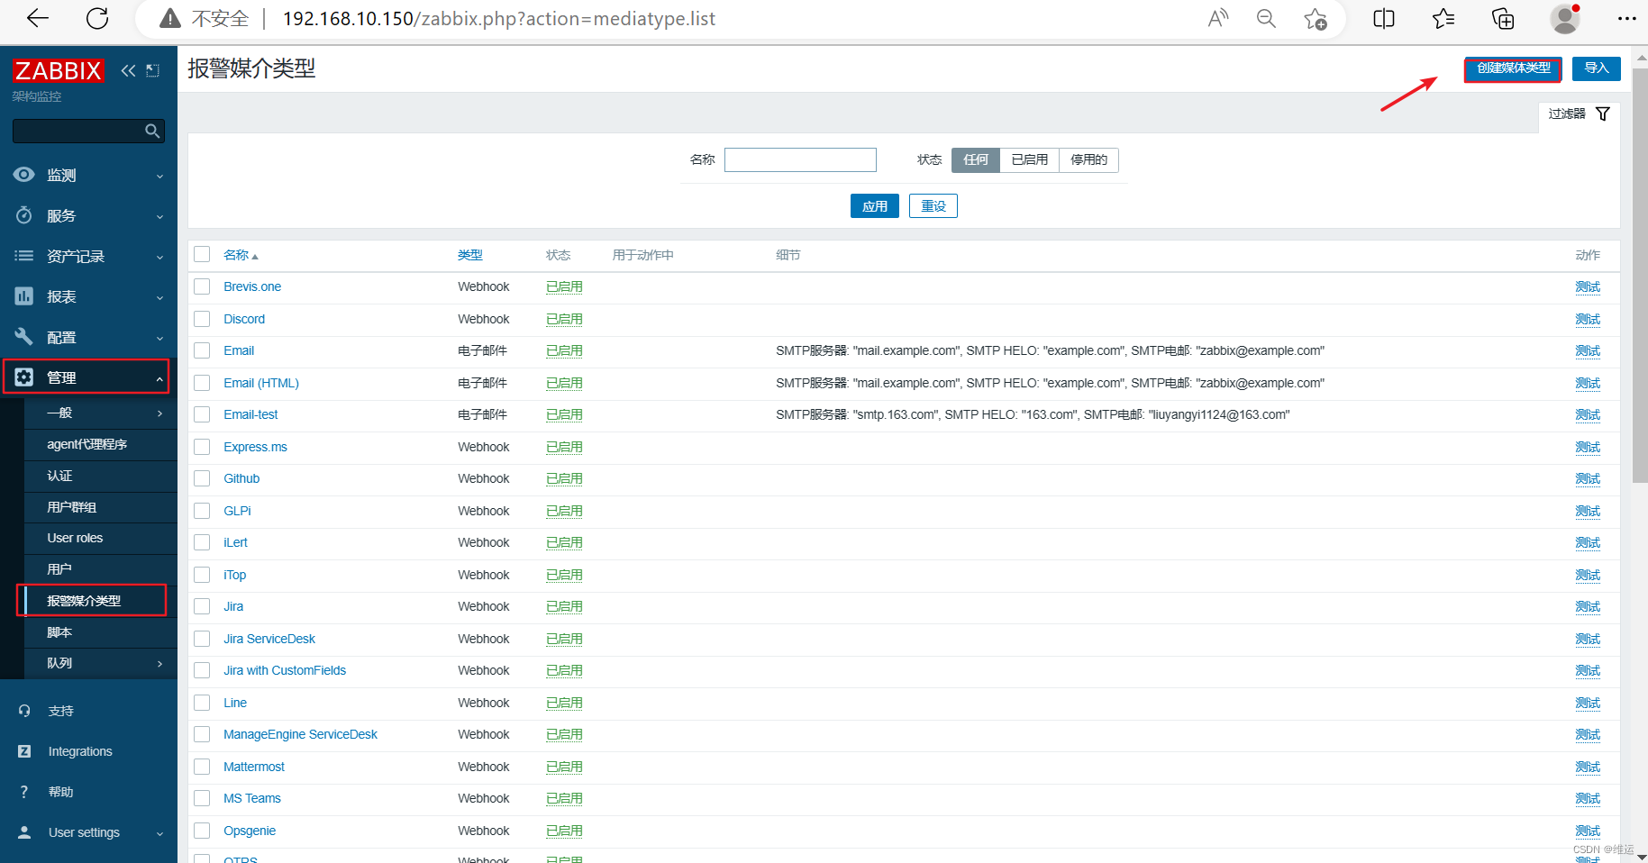Expand the 队列 submenu arrow
1648x863 pixels.
(160, 664)
